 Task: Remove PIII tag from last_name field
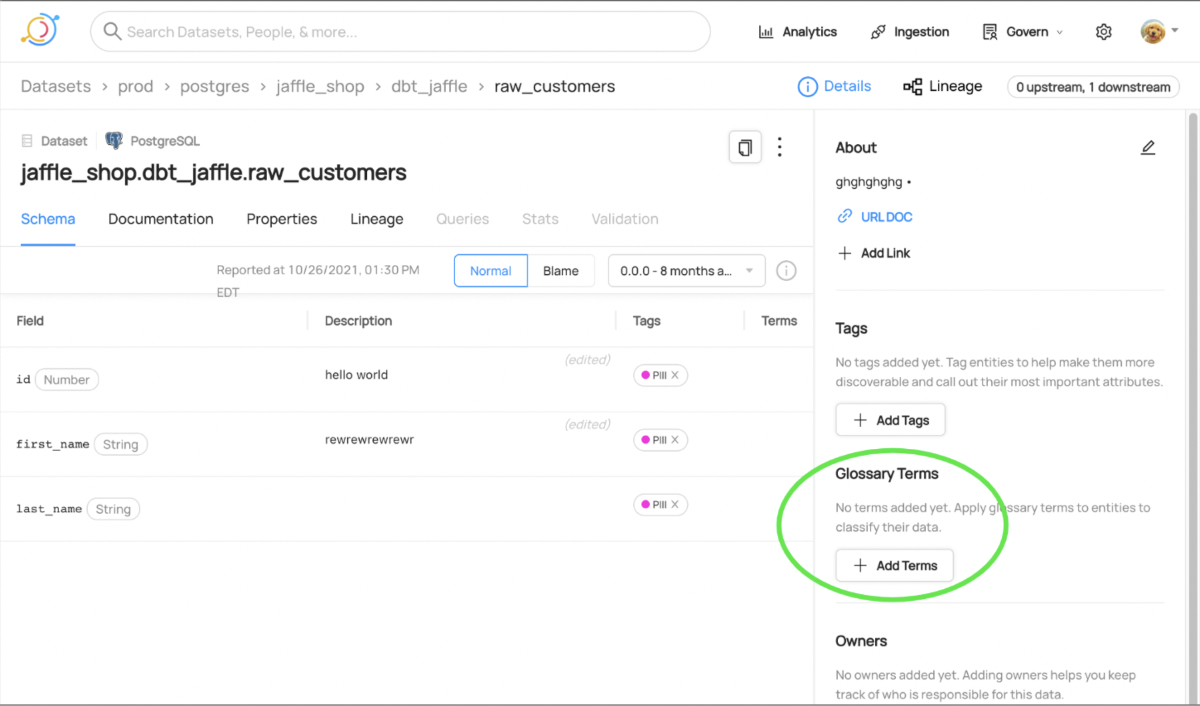pos(675,505)
